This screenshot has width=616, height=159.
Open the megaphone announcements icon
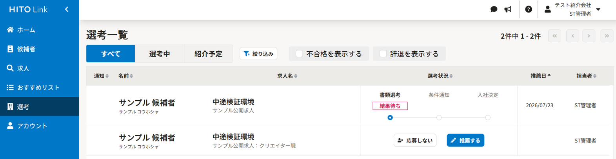click(508, 9)
